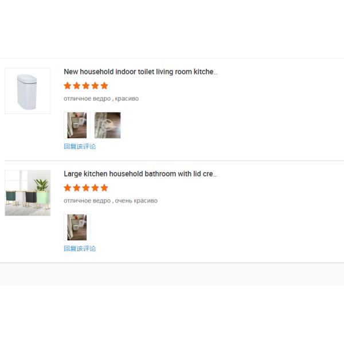Image resolution: width=344 pixels, height=344 pixels.
Task: Click fifth star in the white trash can review
Action: point(104,86)
